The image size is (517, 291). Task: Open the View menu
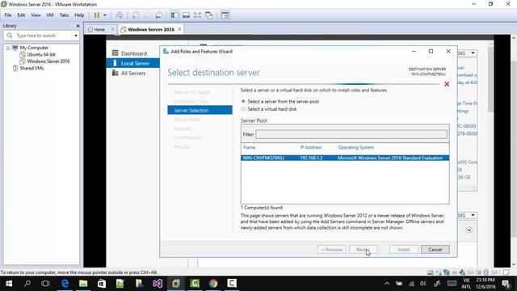tap(36, 15)
